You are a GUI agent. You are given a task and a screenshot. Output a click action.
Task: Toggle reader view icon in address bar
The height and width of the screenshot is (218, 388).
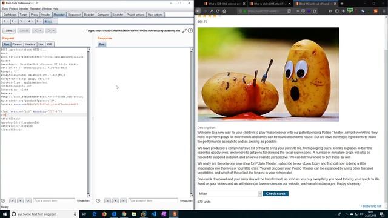pyautogui.click(x=289, y=11)
